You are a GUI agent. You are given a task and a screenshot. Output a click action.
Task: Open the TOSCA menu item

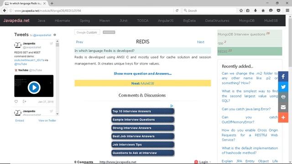click(x=143, y=20)
